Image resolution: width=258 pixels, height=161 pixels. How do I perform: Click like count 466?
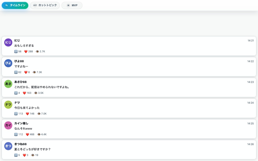pyautogui.click(x=32, y=134)
